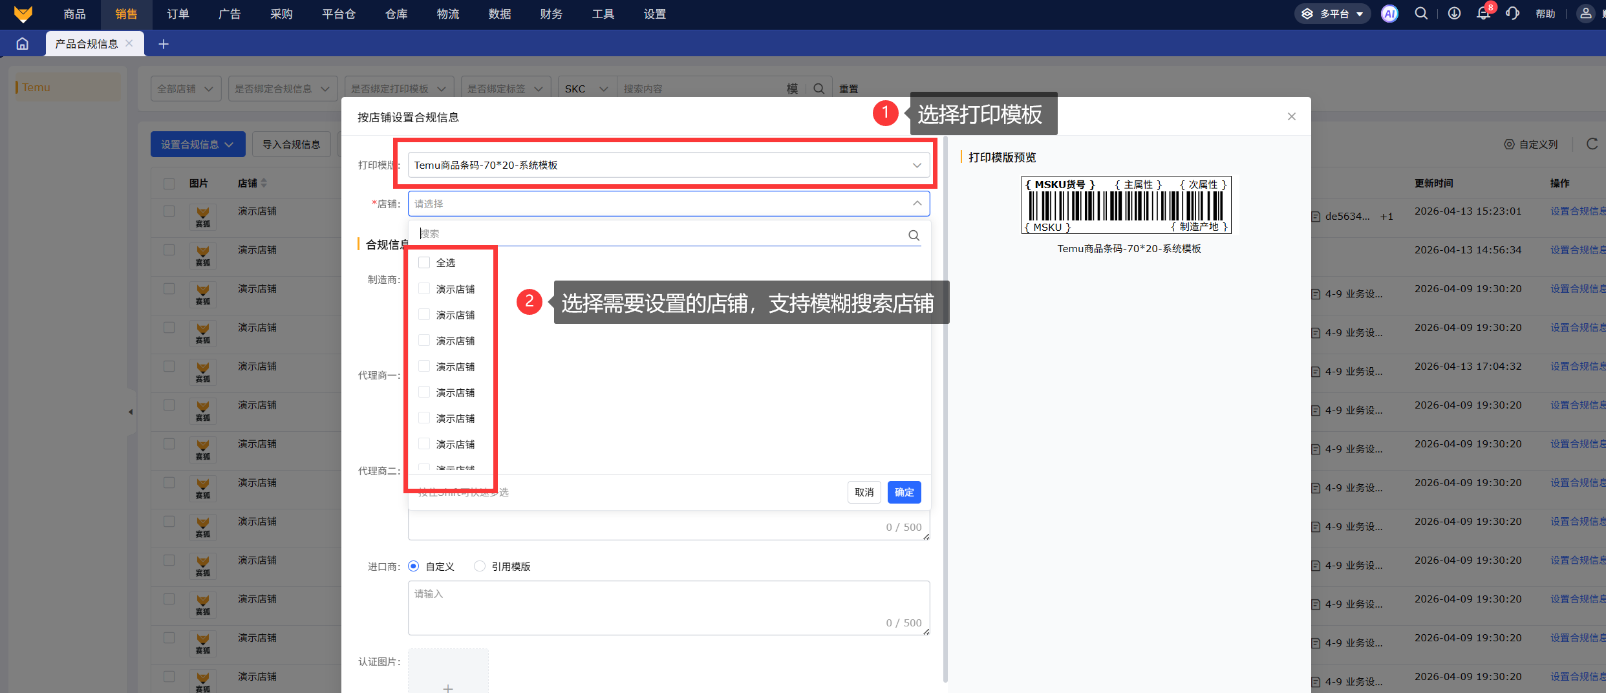Viewport: 1606px width, 693px height.
Task: Open the 是否绑定合规信息 filter
Action: [283, 89]
